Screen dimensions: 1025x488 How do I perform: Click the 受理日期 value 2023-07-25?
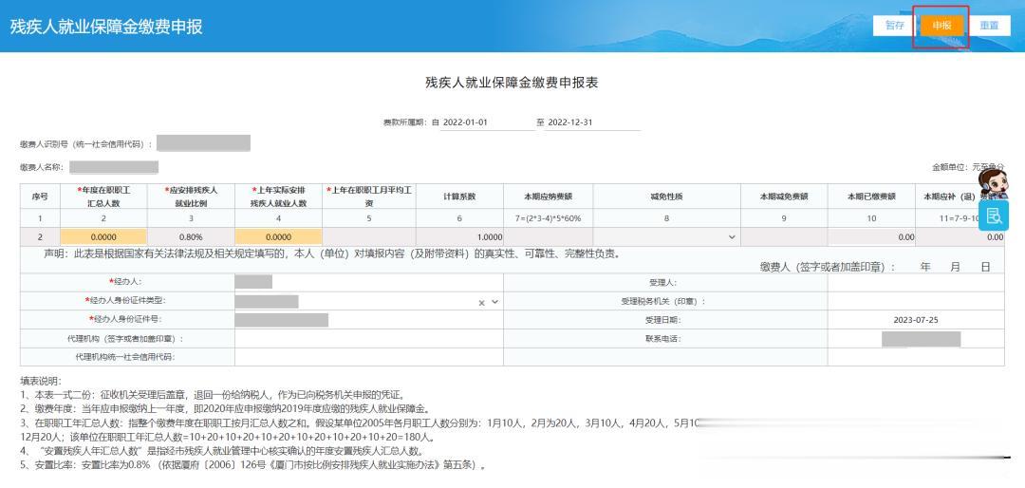pyautogui.click(x=916, y=320)
